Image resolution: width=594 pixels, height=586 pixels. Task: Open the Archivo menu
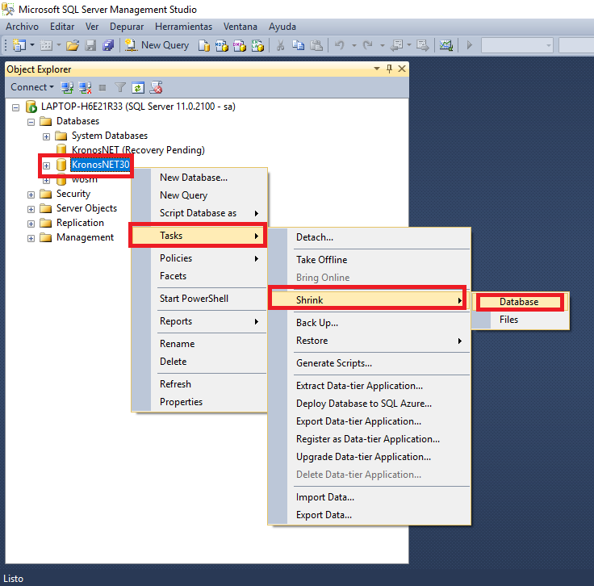(x=23, y=27)
